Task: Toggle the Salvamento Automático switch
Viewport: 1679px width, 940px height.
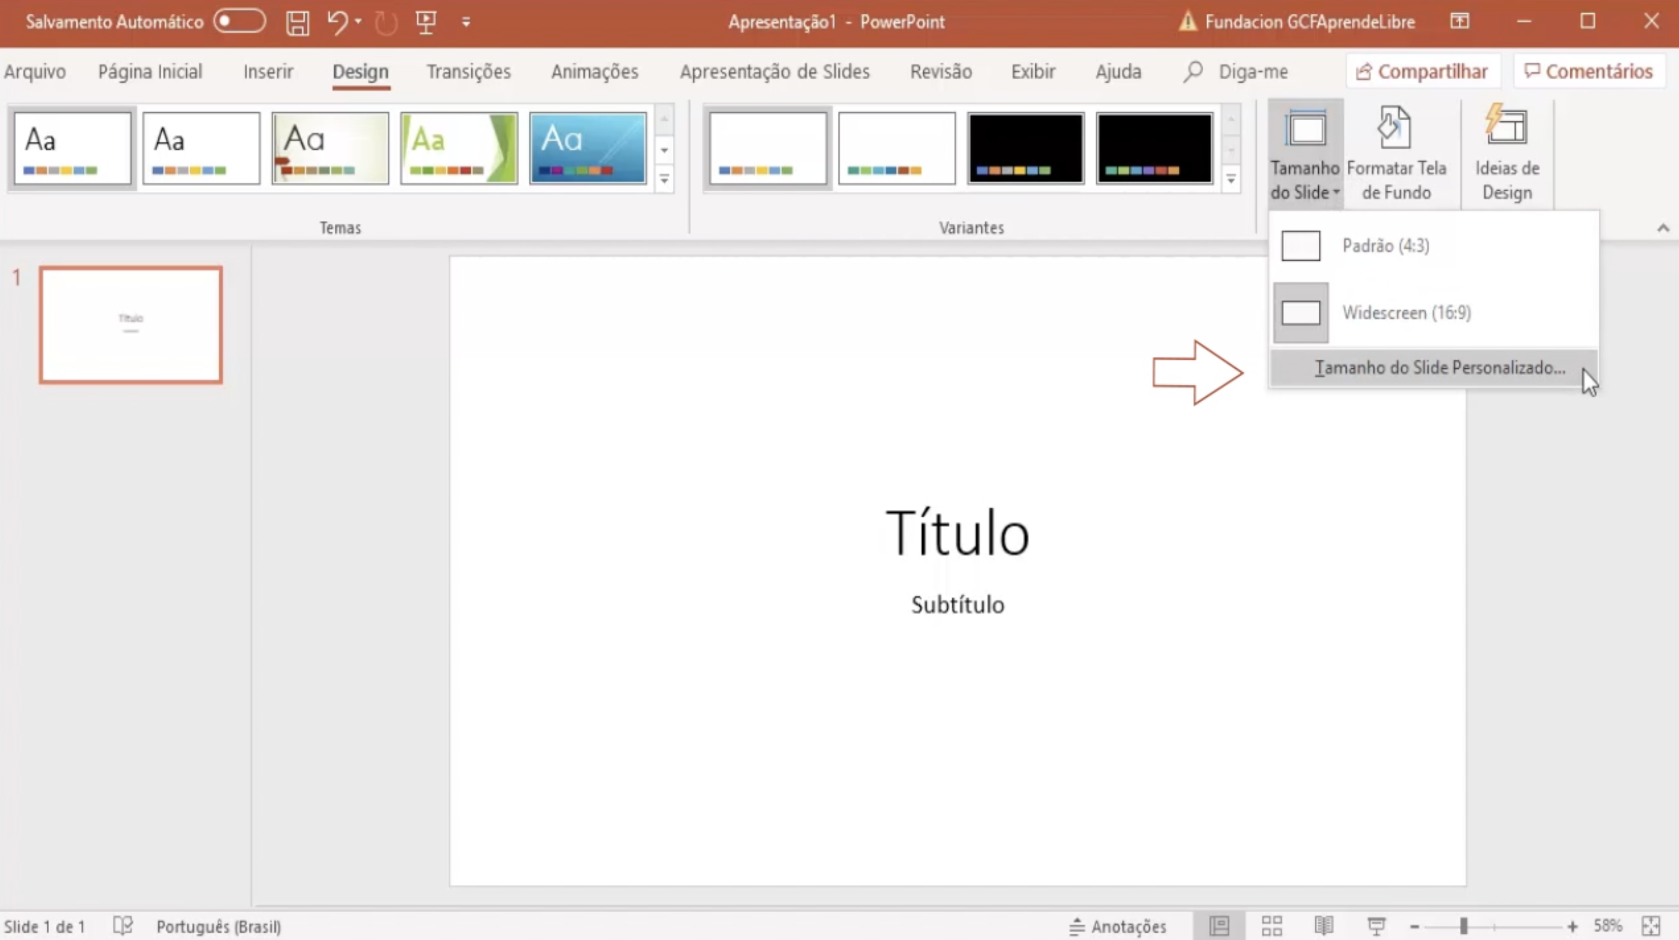Action: 239,21
